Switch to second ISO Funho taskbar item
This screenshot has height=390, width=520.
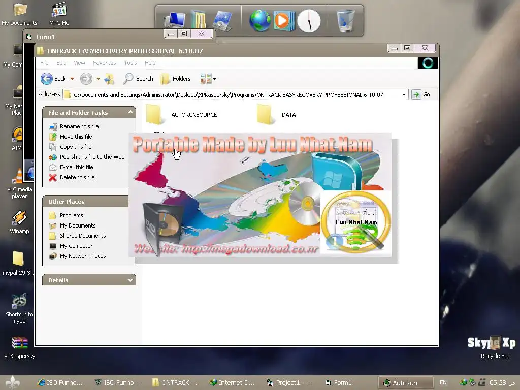(117, 383)
